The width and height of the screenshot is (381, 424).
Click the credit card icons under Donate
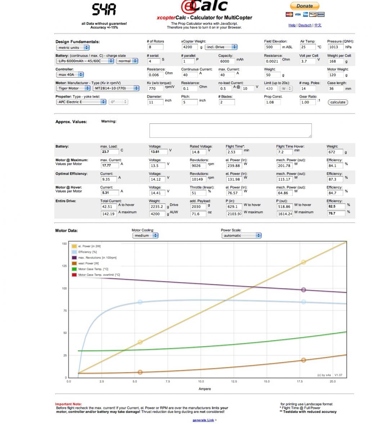point(305,14)
